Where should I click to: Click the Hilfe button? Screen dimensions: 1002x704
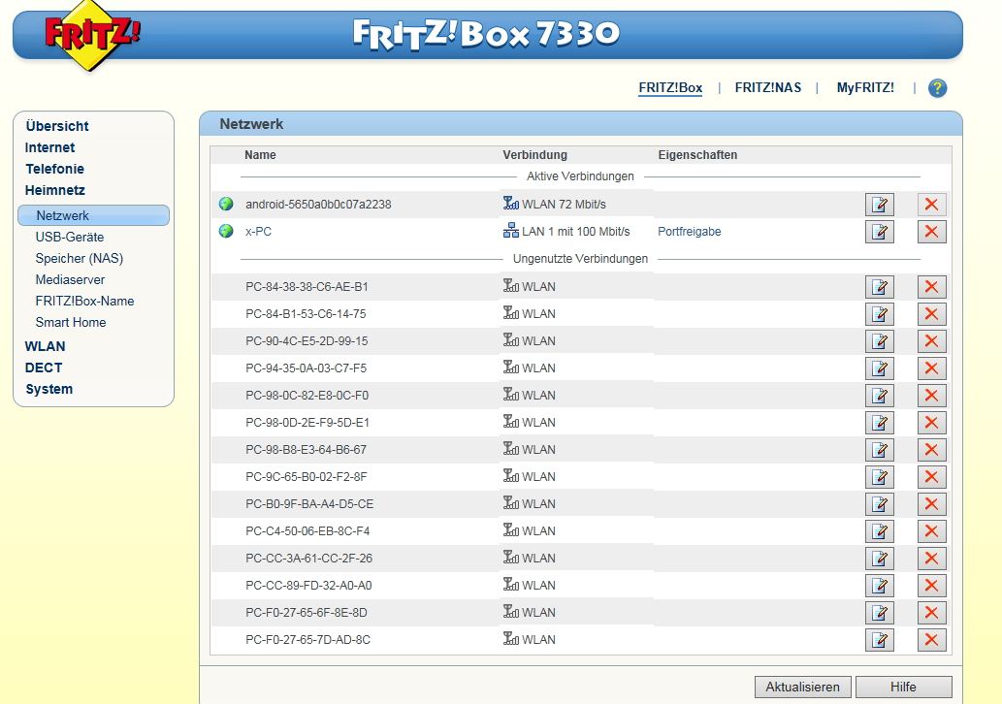904,687
